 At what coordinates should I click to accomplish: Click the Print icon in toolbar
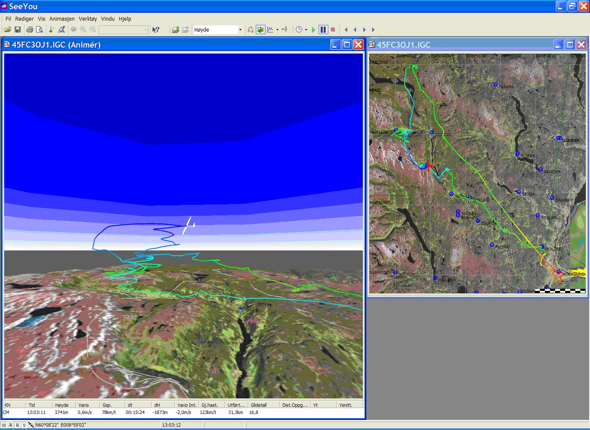pos(29,30)
